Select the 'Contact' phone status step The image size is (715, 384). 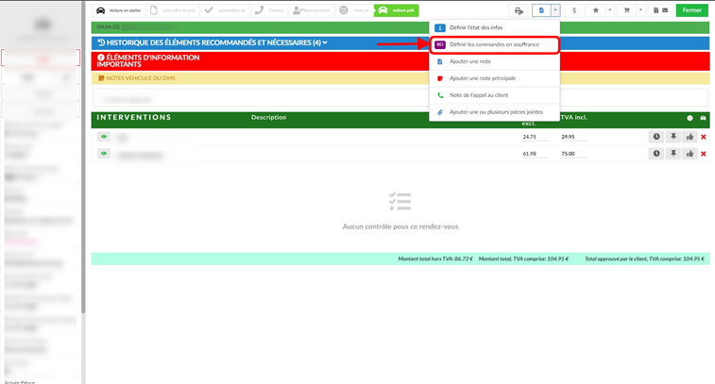269,10
